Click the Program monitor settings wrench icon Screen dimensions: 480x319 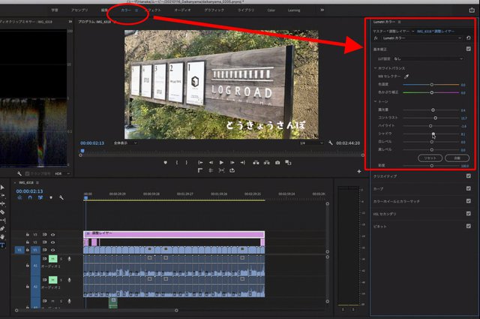[x=331, y=143]
